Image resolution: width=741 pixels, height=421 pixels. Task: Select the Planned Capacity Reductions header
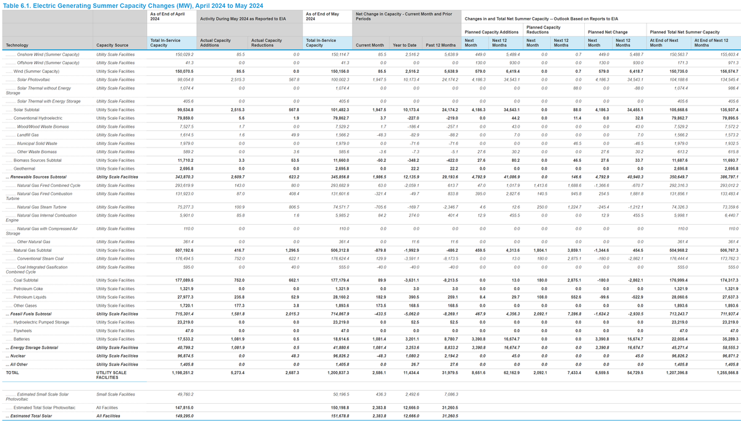(543, 28)
